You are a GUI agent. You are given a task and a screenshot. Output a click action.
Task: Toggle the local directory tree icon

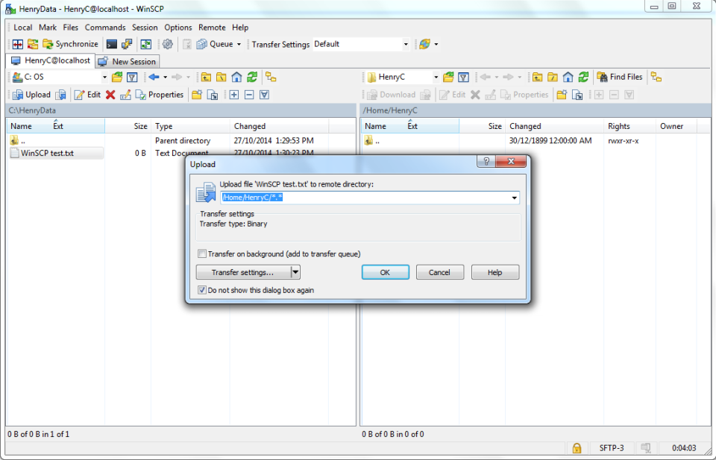271,77
